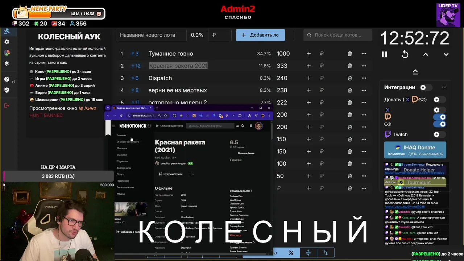Disable the infinity-icon donation service switch

coord(440,124)
